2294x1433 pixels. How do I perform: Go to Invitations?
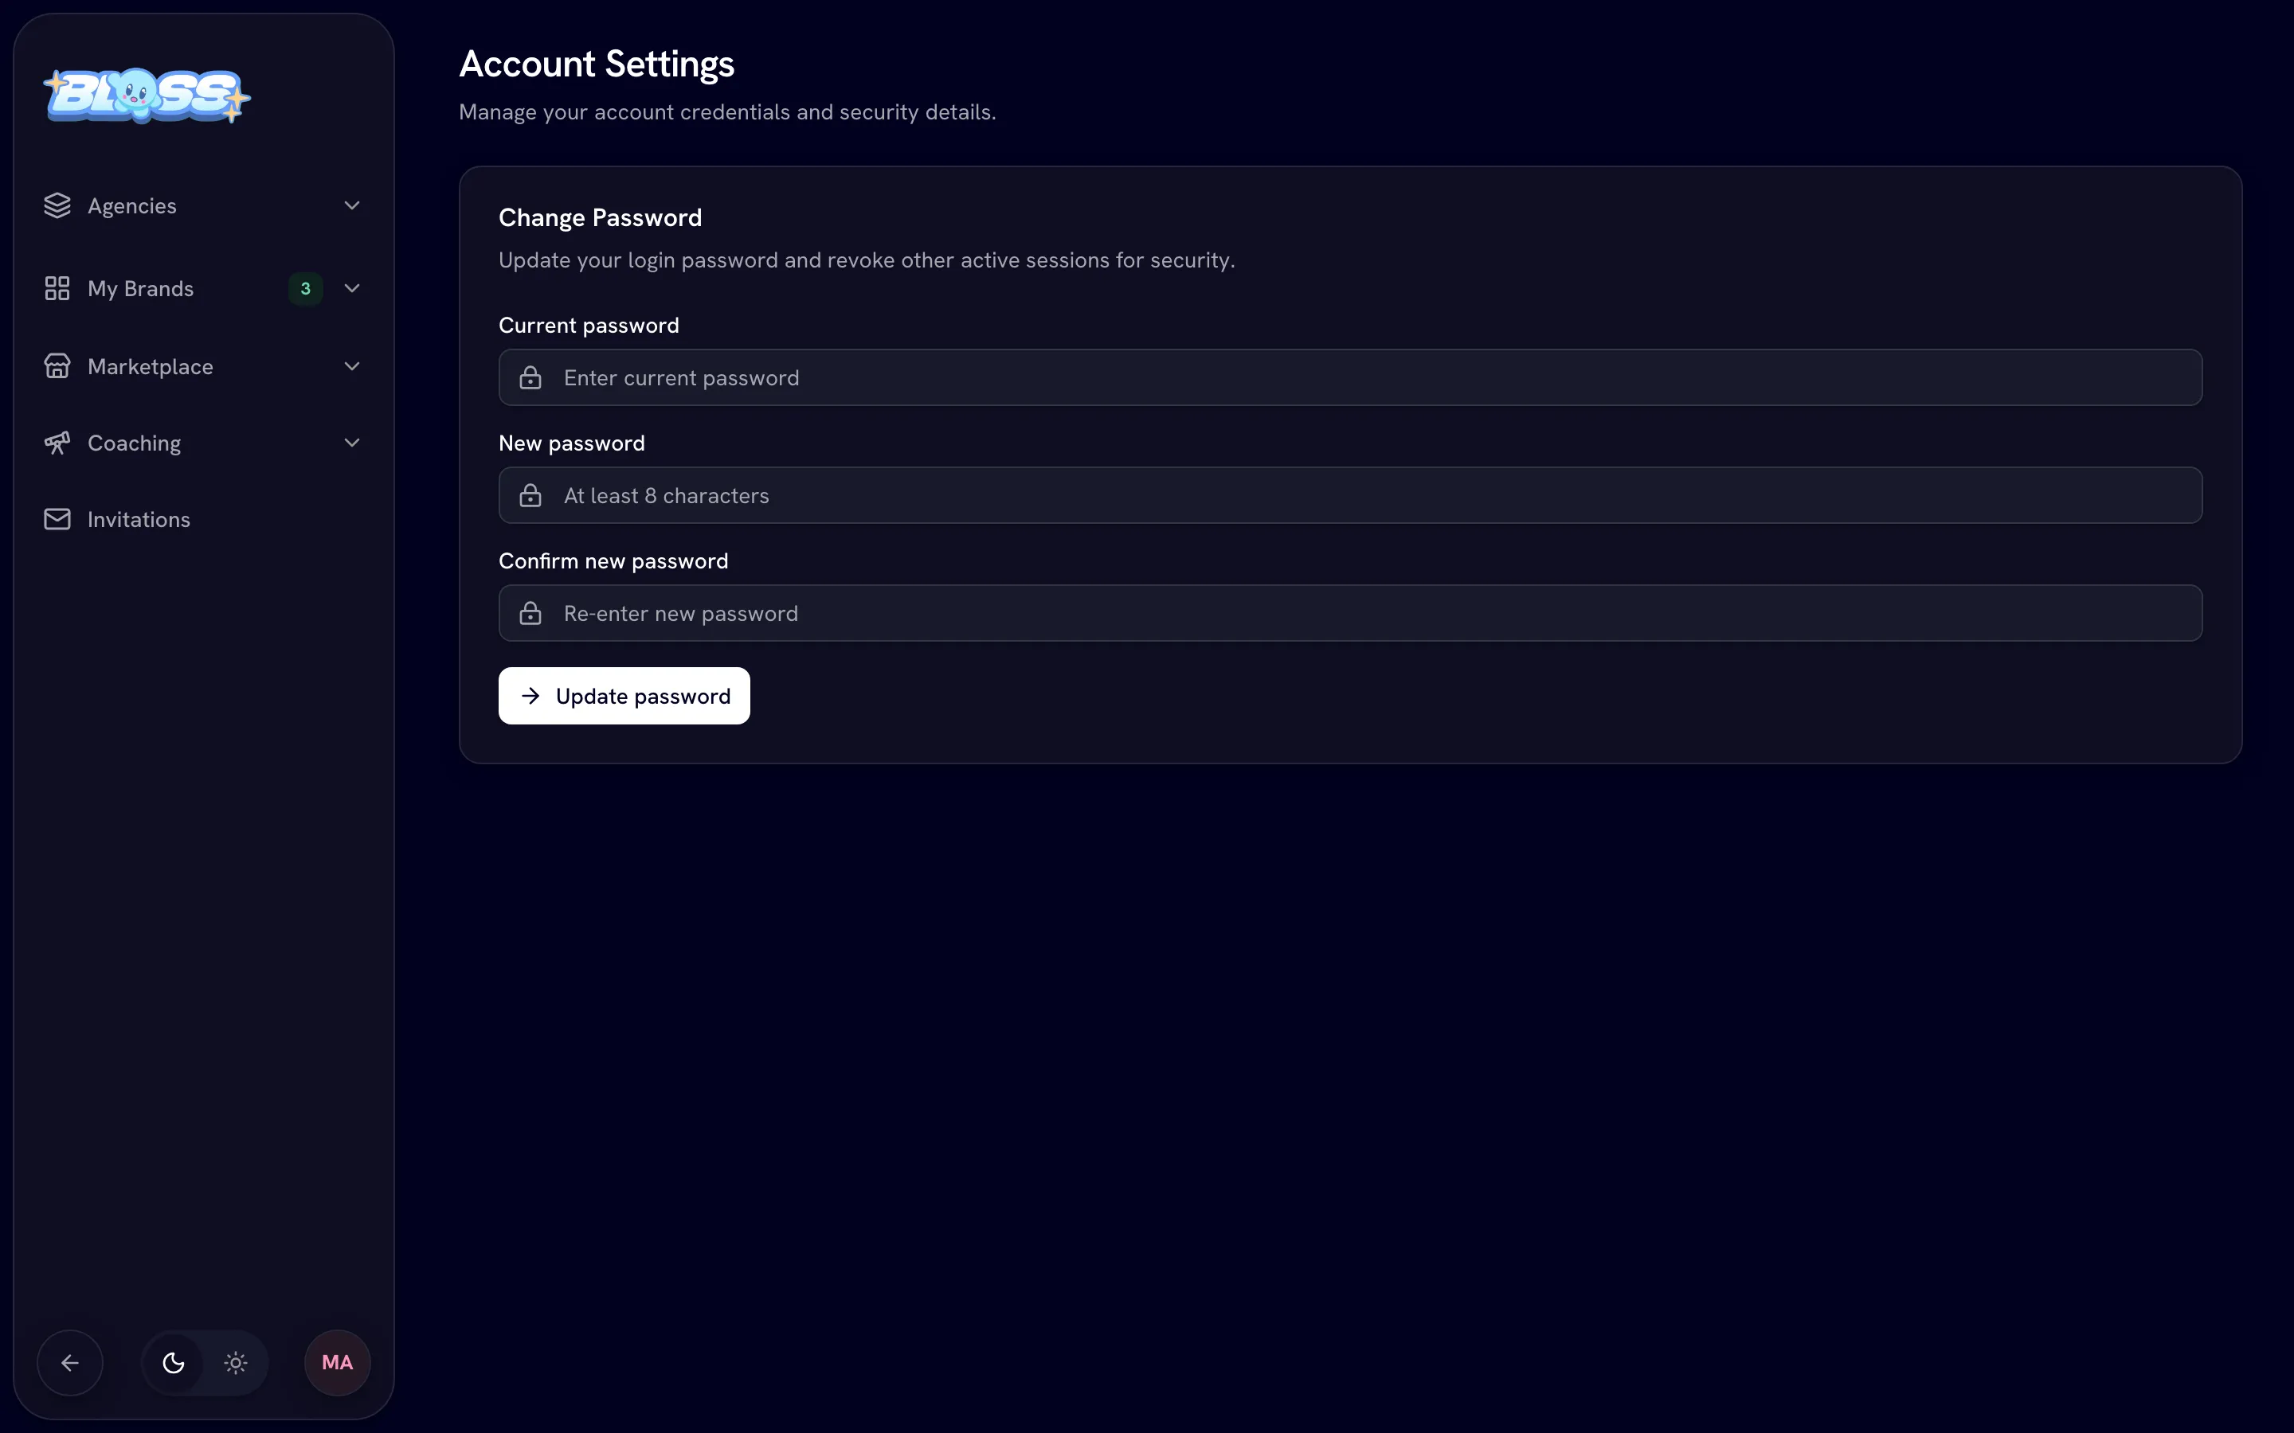click(x=204, y=519)
